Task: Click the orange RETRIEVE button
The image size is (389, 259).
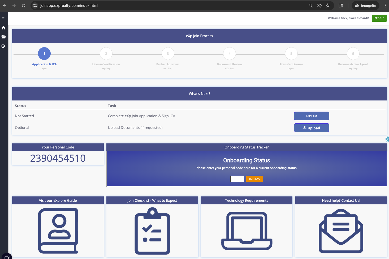Action: [254, 179]
